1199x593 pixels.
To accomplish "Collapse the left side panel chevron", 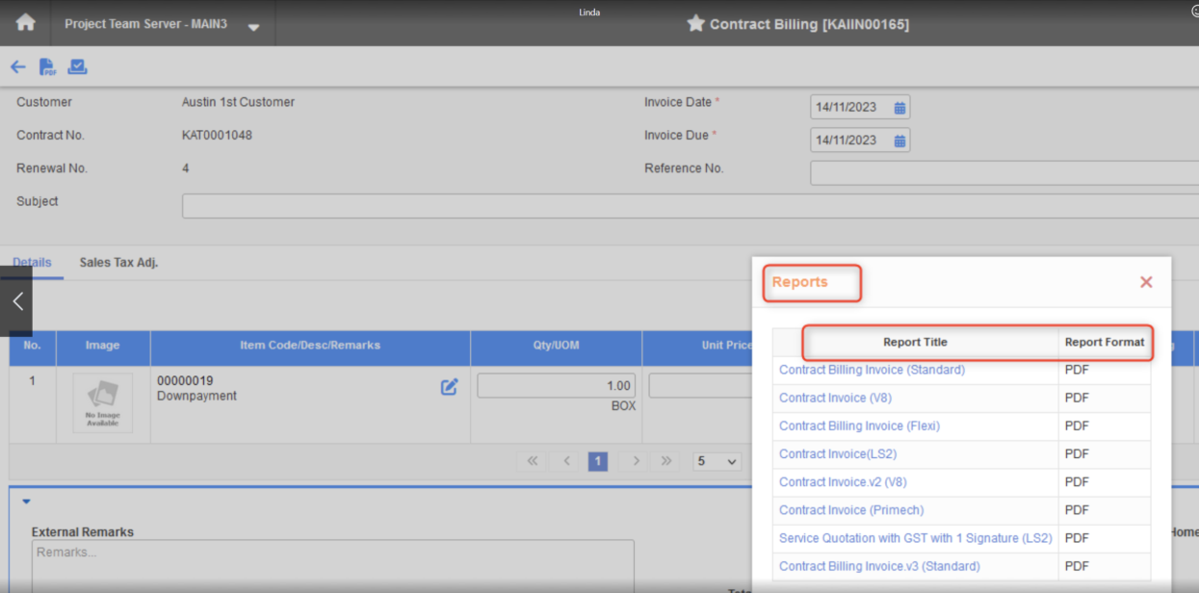I will (x=16, y=301).
